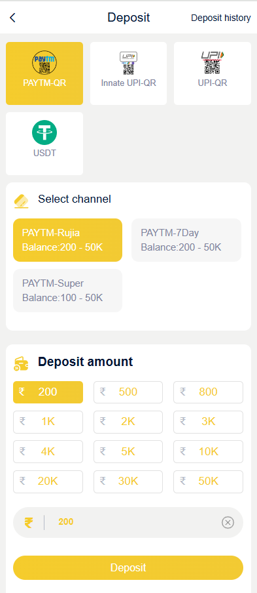Clear the amount with the X icon
This screenshot has width=257, height=593.
click(x=228, y=523)
